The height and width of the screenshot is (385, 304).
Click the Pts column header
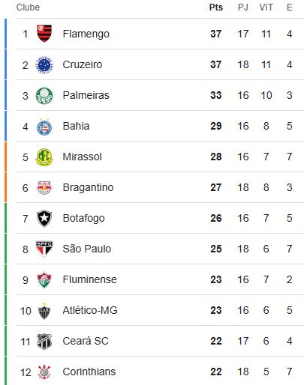coord(216,7)
